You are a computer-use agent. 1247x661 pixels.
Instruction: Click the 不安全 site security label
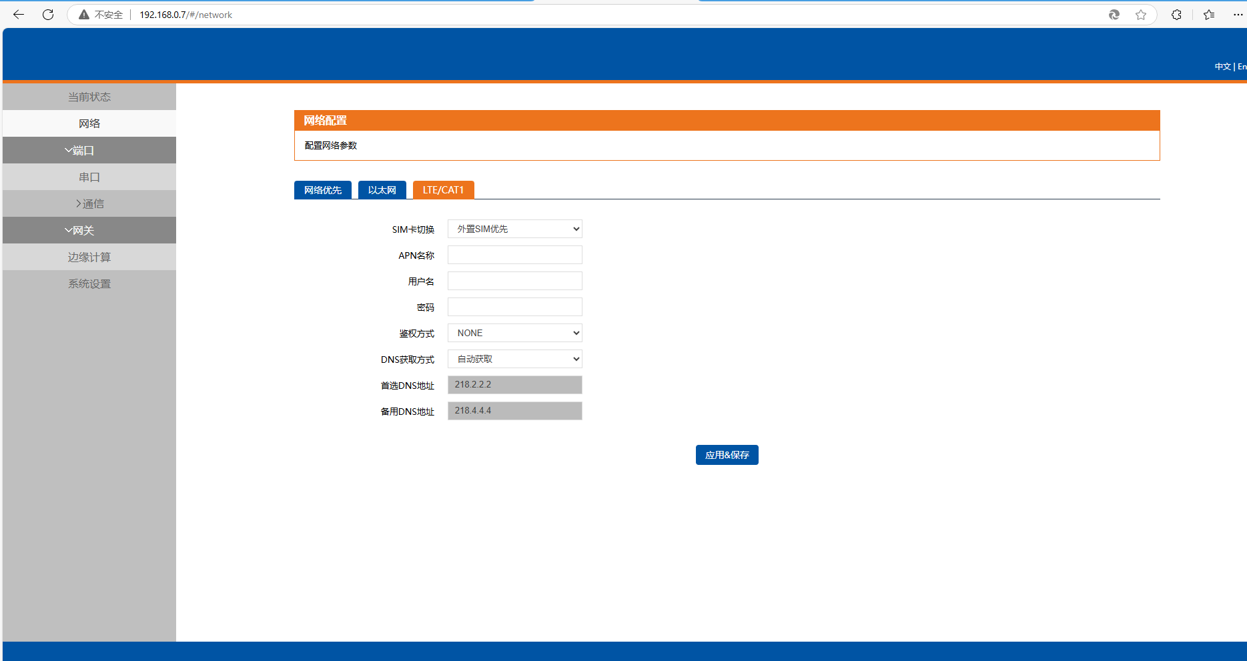[x=109, y=15]
